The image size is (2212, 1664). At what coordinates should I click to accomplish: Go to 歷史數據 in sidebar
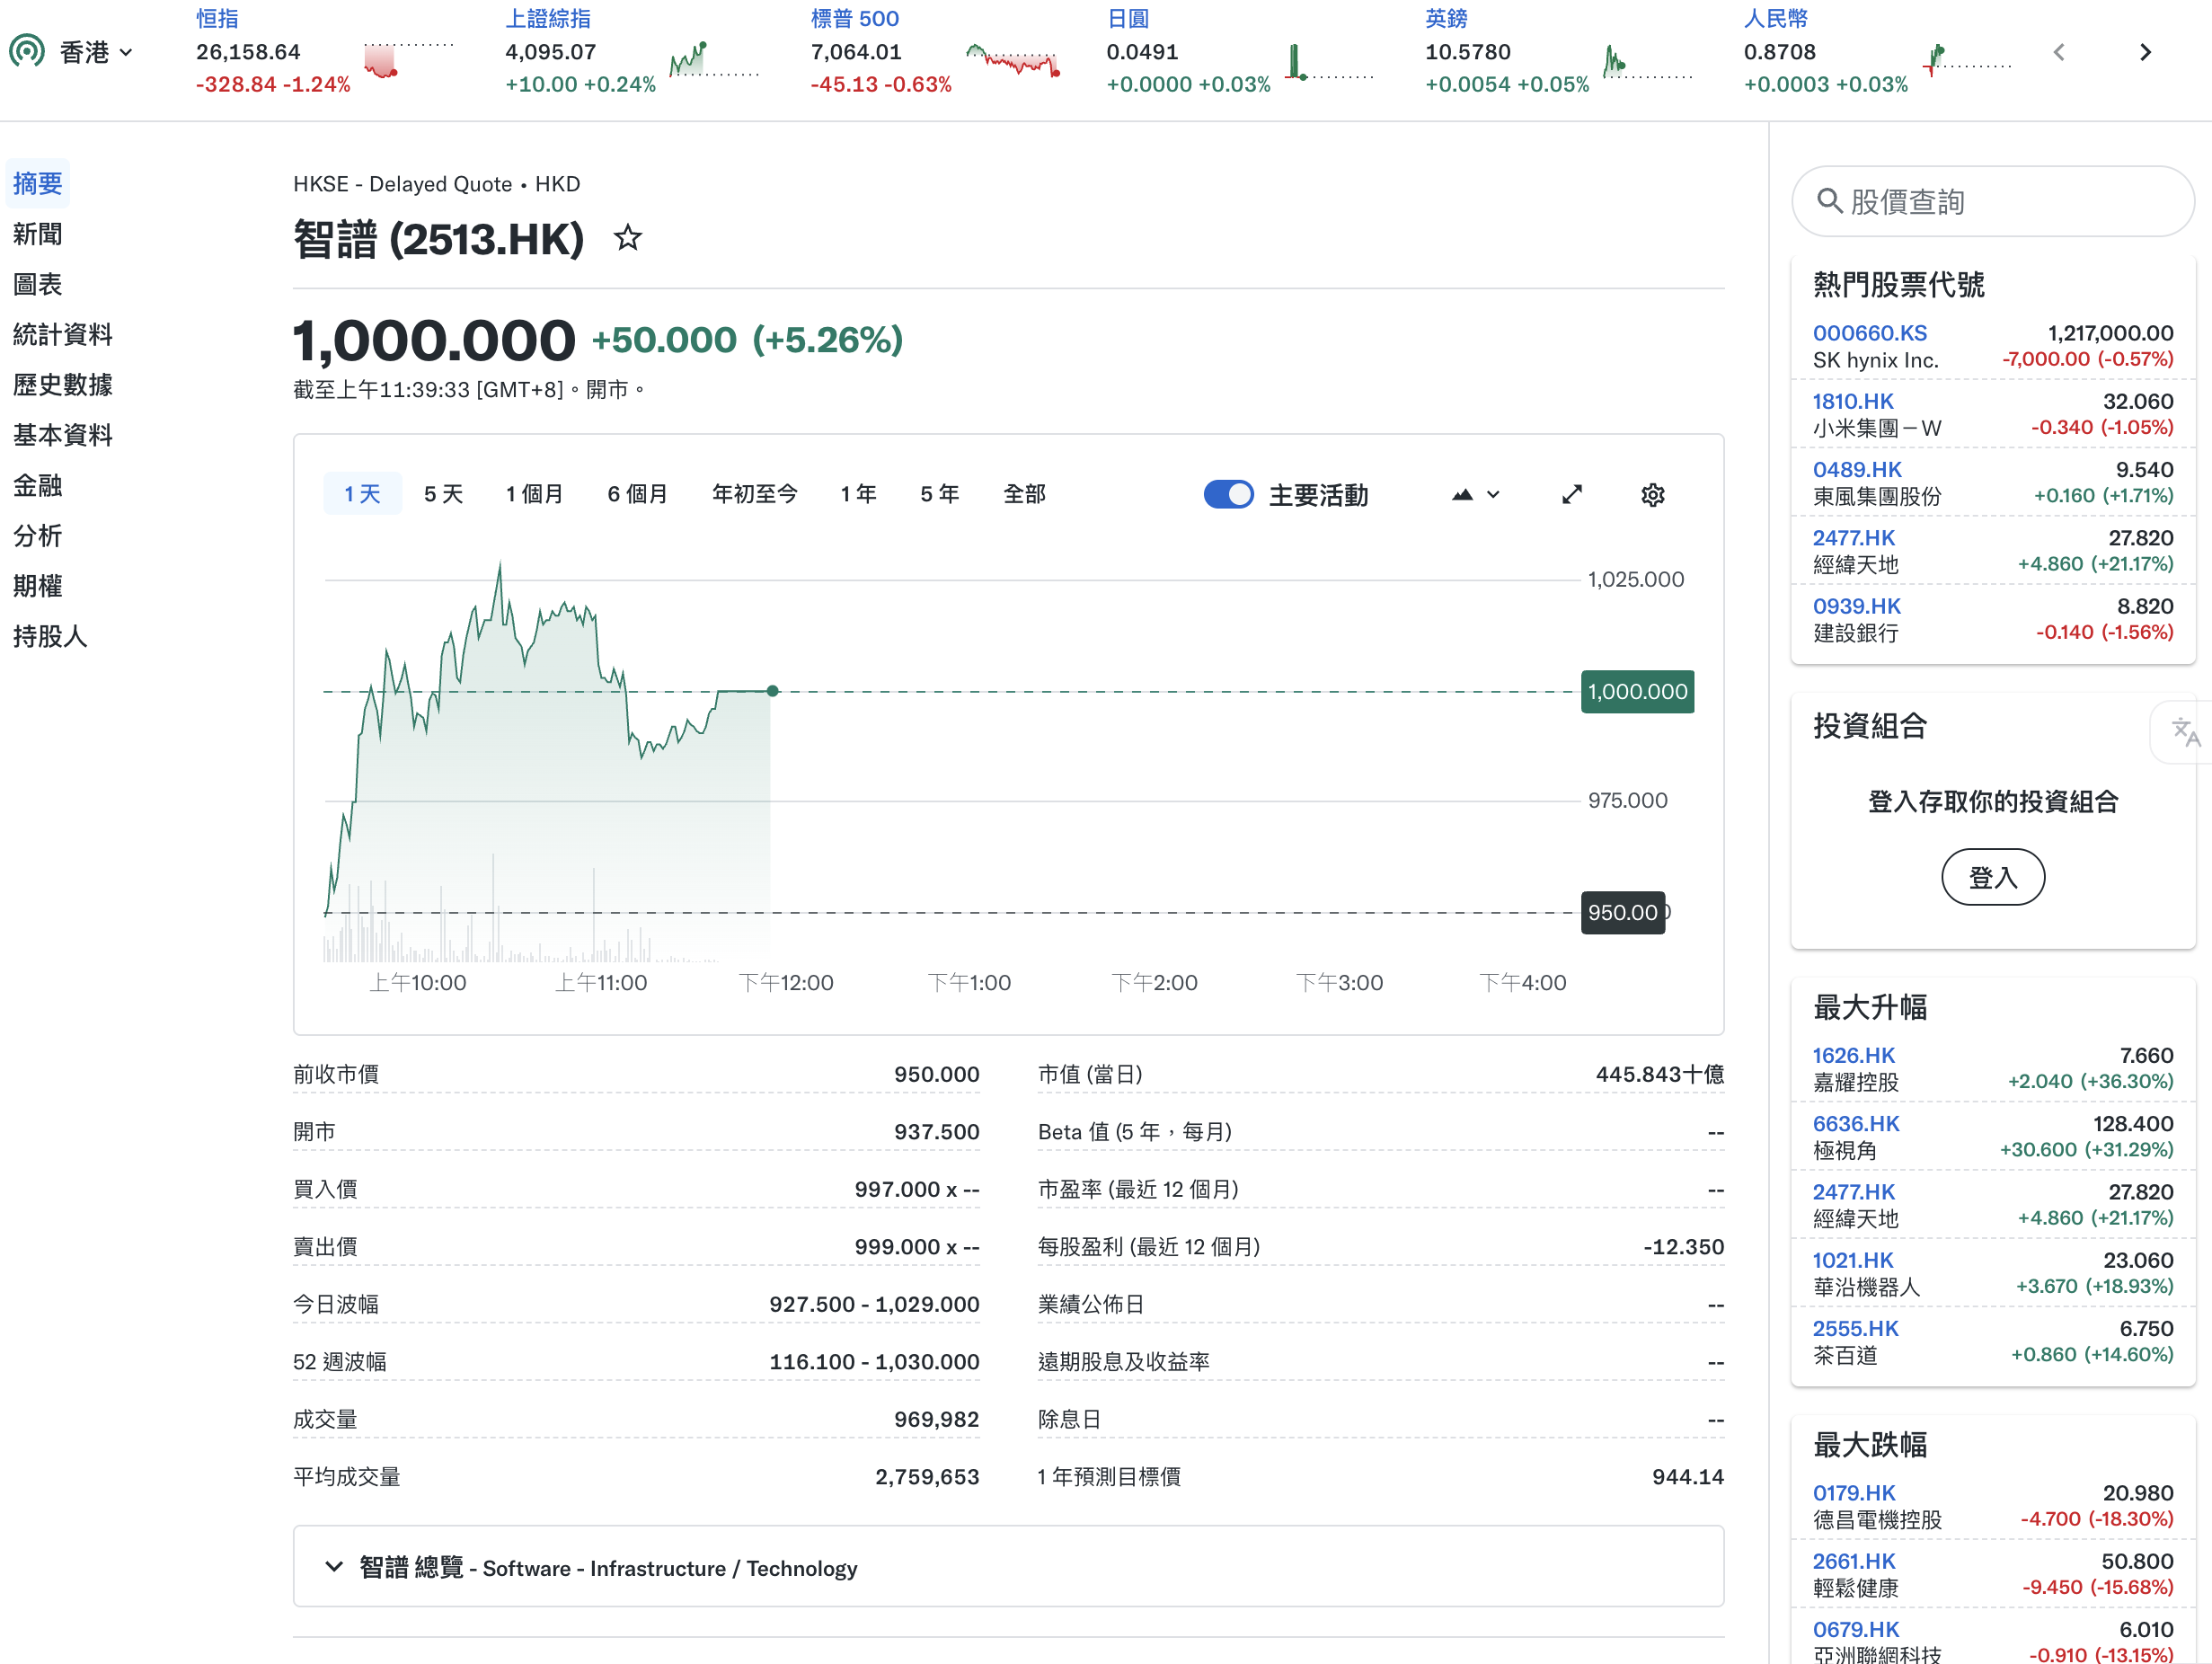click(62, 384)
